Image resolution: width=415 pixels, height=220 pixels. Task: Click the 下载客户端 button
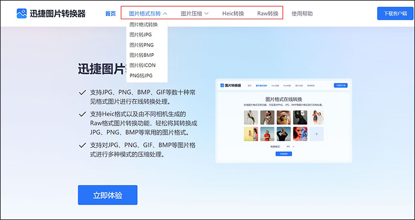click(395, 13)
